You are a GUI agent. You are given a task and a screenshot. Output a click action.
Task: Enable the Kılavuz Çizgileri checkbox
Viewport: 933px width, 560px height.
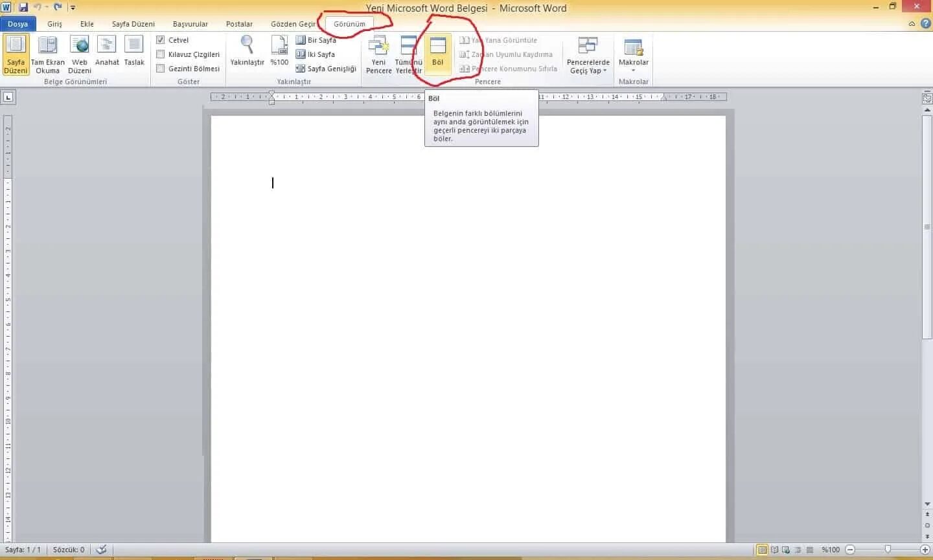click(161, 54)
